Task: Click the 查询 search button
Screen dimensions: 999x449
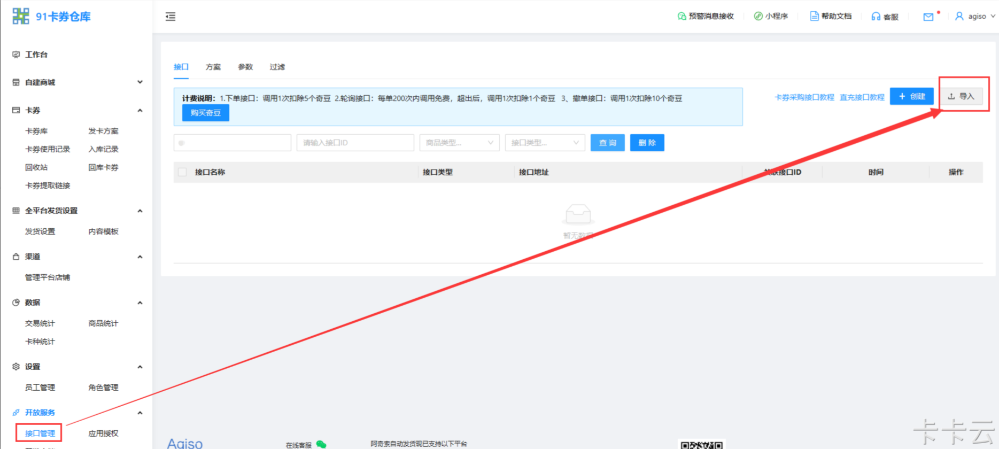Action: click(x=608, y=143)
